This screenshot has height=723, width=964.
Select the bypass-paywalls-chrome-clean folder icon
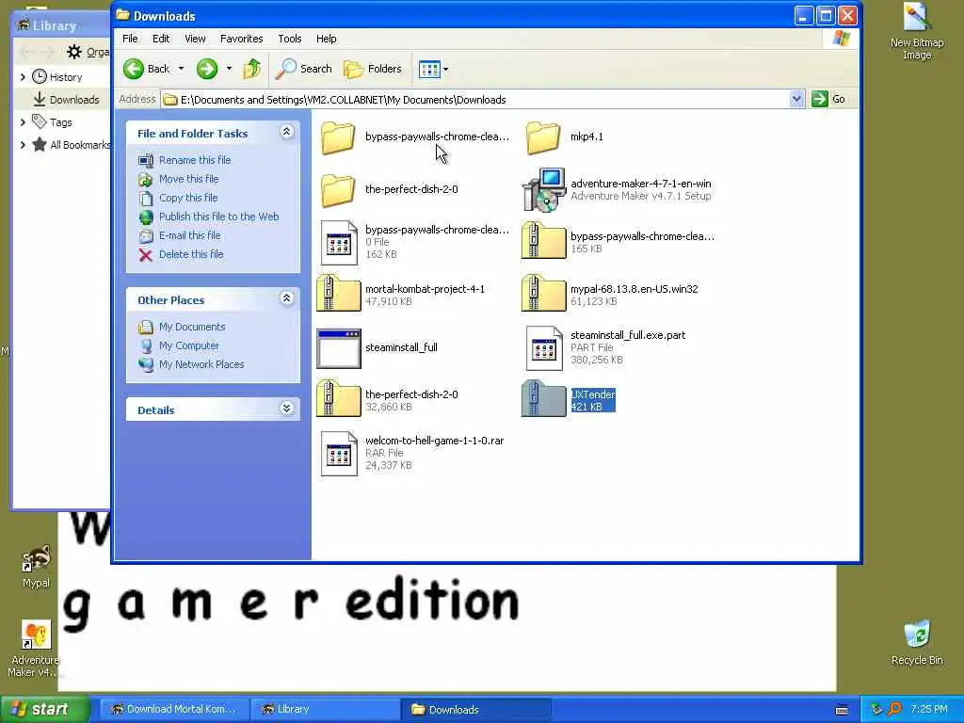click(x=338, y=137)
